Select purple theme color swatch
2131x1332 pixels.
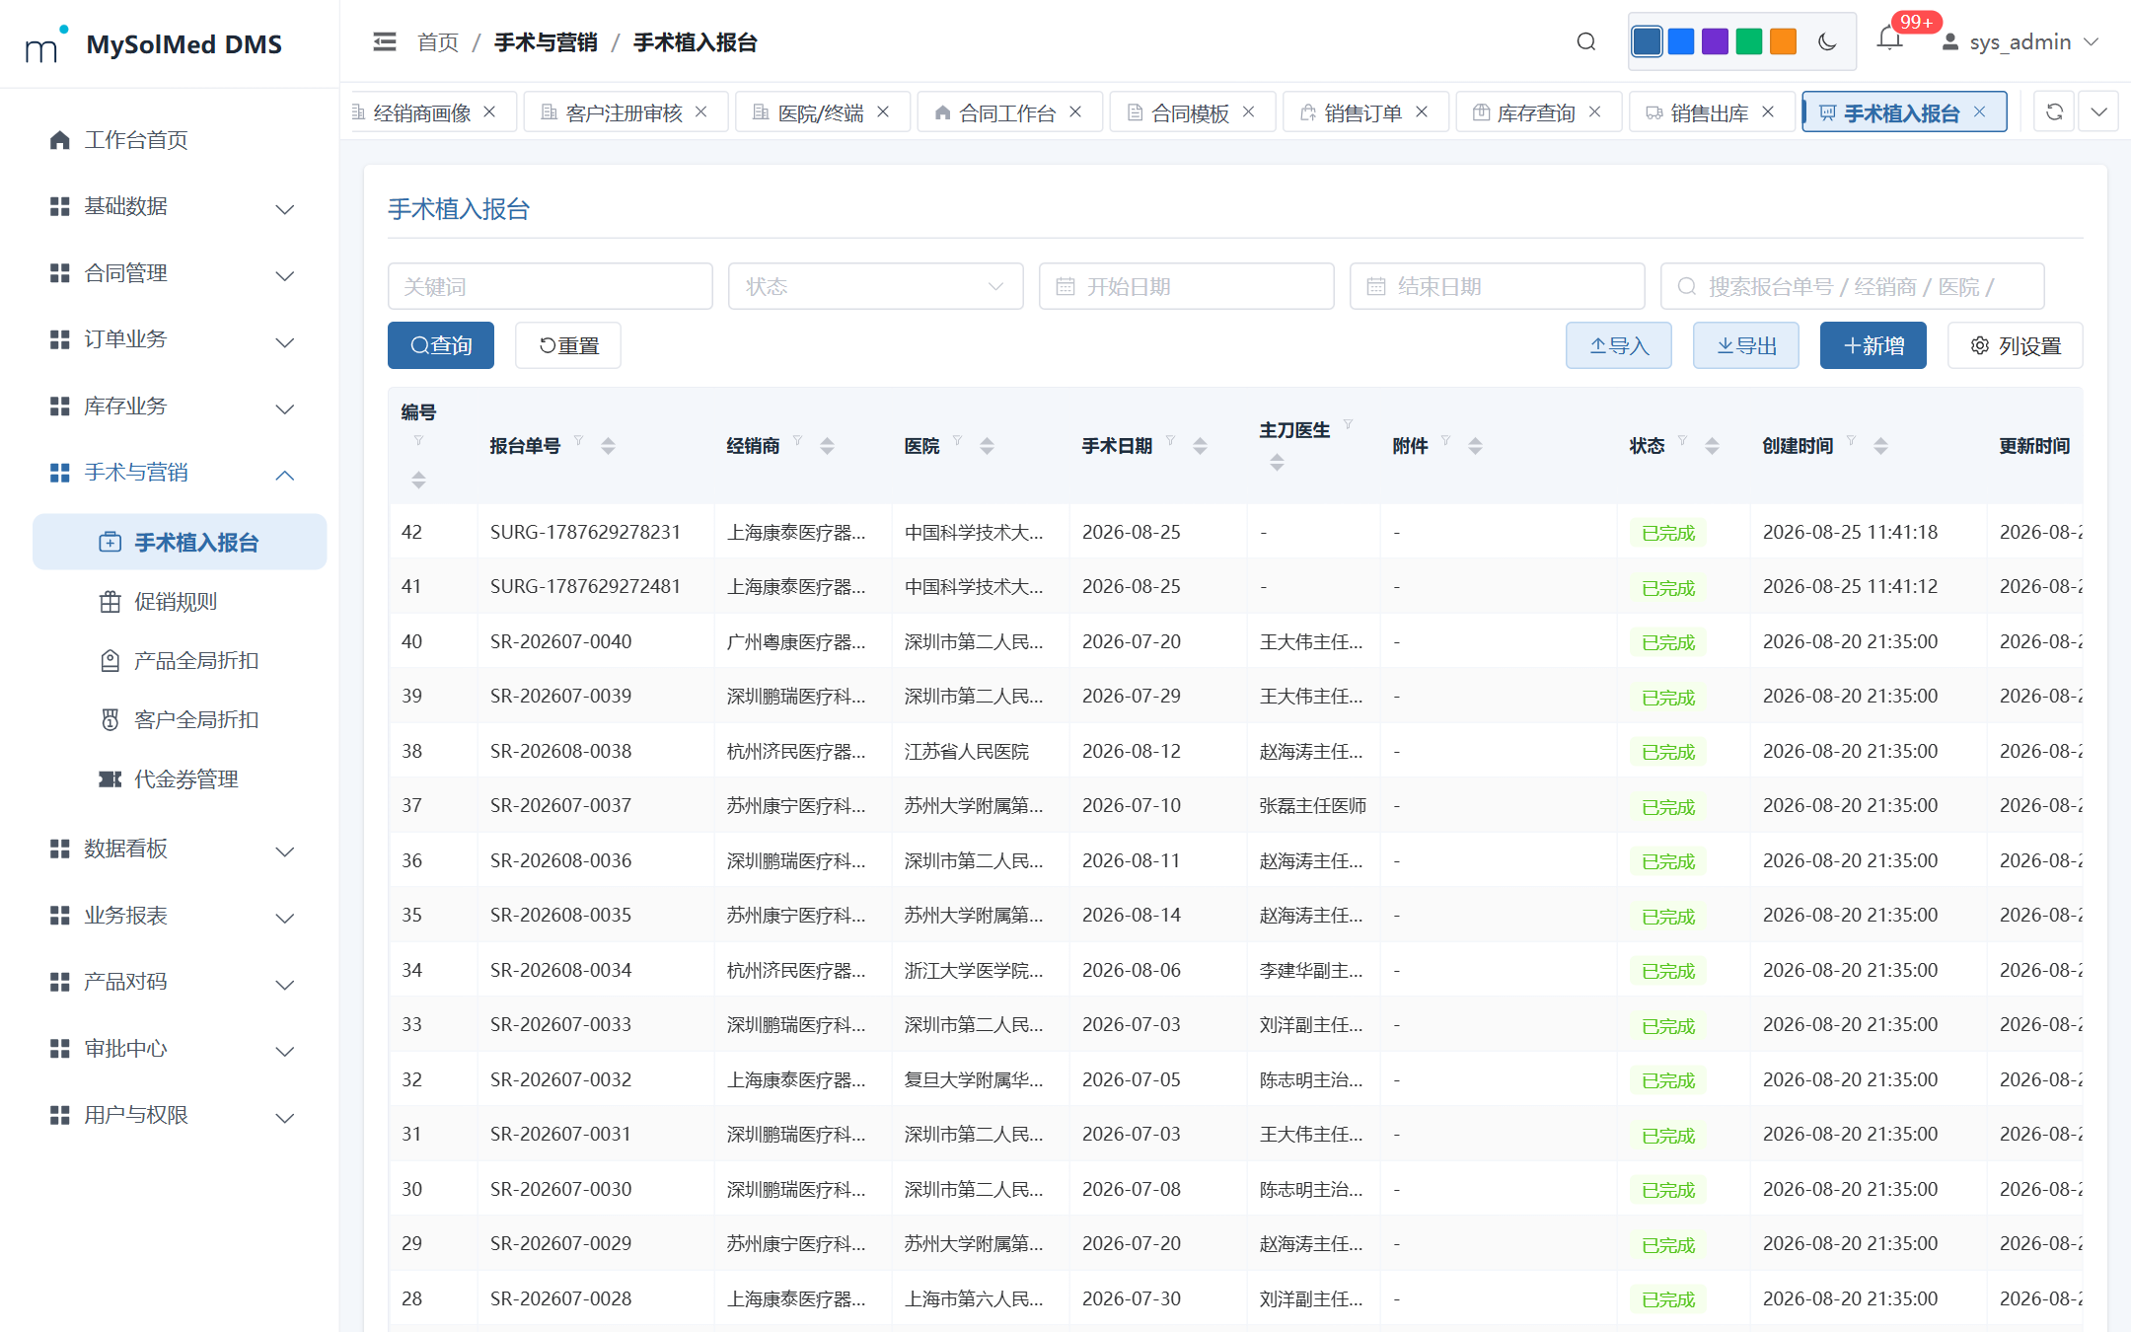point(1715,41)
